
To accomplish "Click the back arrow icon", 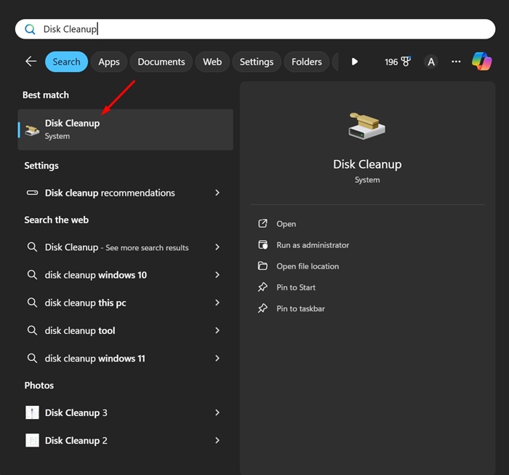I will click(x=31, y=62).
